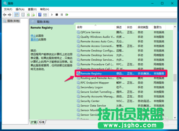Click the 腾讯... description of QPCore Service
The height and width of the screenshot is (131, 179).
click(120, 32)
